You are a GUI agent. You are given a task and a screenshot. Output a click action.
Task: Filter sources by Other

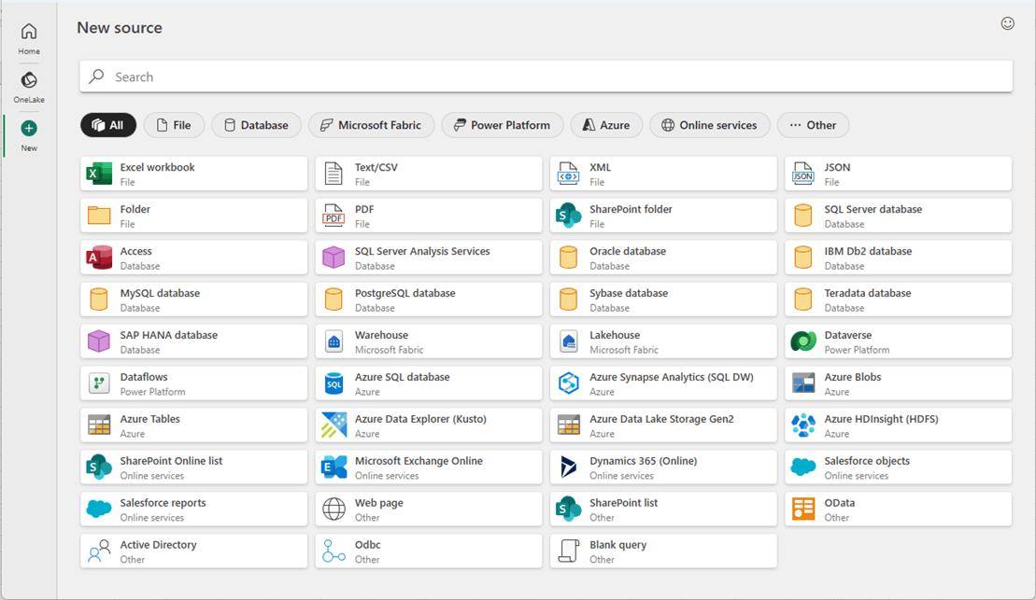(813, 125)
